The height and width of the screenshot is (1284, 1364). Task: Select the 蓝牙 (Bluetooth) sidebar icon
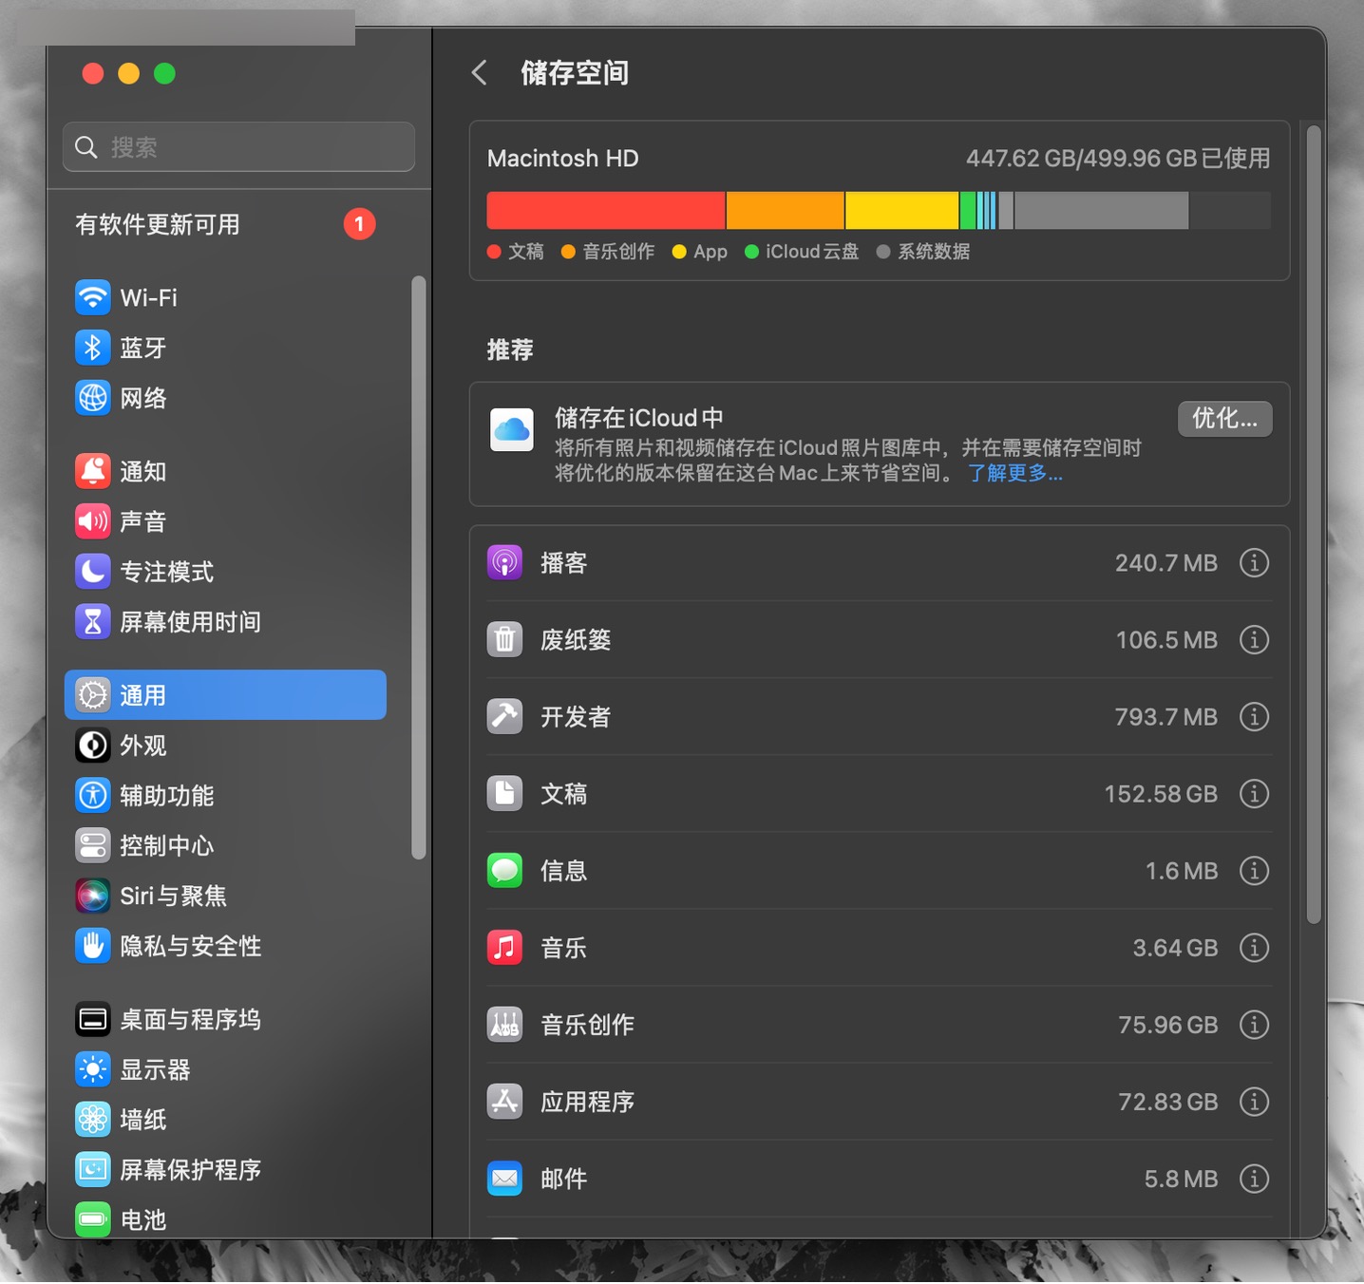pyautogui.click(x=92, y=348)
